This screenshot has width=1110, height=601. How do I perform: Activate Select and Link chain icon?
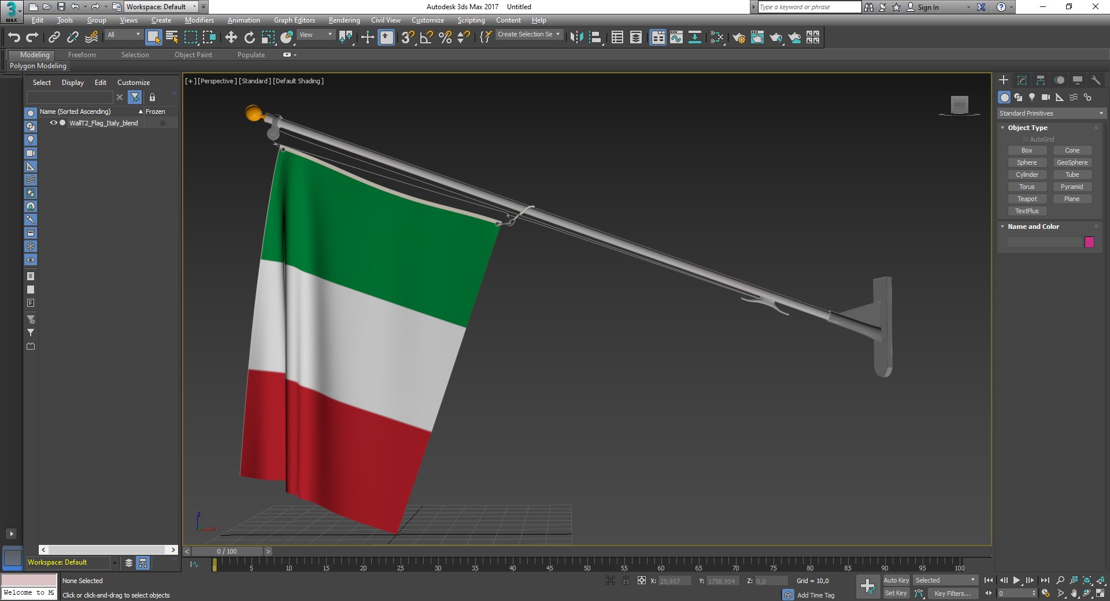tap(54, 38)
